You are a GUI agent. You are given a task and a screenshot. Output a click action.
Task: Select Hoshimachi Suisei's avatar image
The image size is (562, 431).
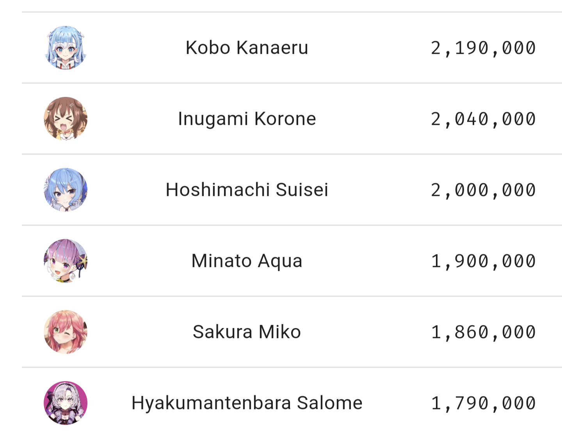(66, 190)
